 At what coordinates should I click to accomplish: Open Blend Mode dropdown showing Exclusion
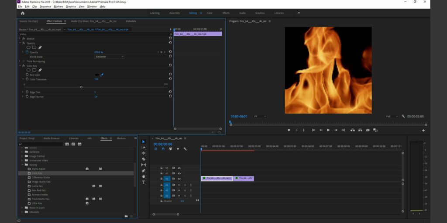point(110,57)
